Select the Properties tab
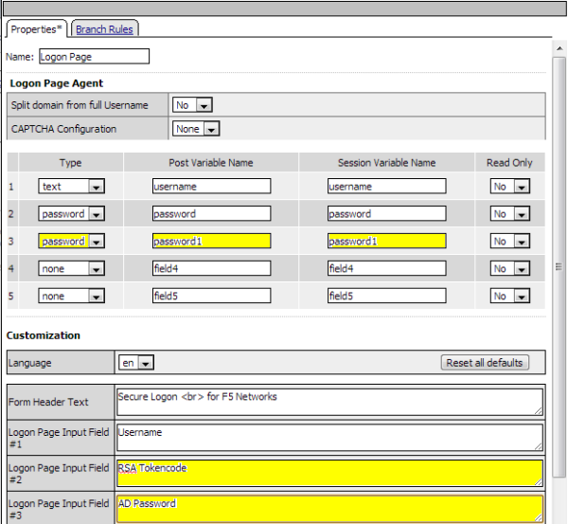Screen dimensions: 568x524 38,29
